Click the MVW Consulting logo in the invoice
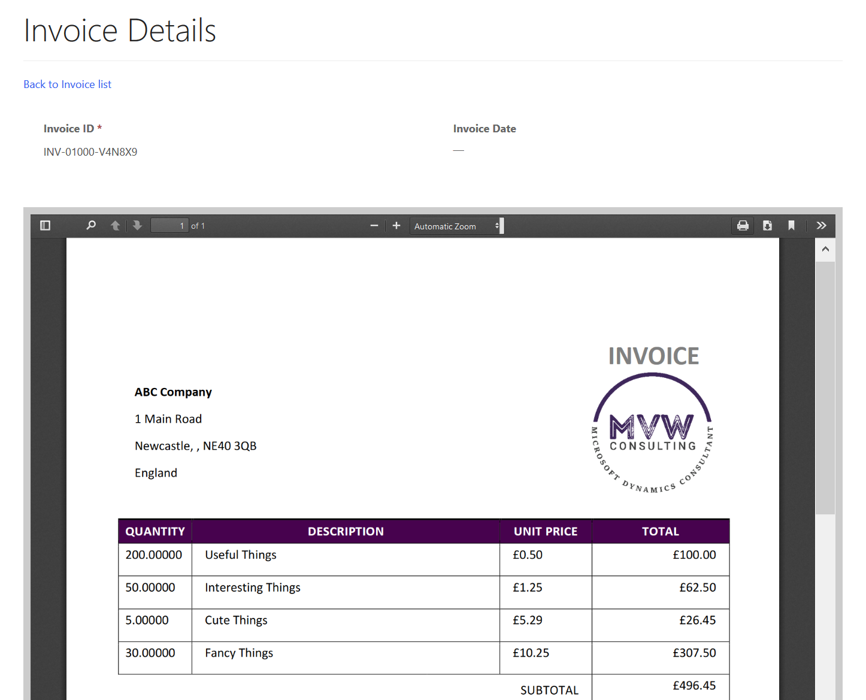Image resolution: width=866 pixels, height=700 pixels. pos(652,431)
